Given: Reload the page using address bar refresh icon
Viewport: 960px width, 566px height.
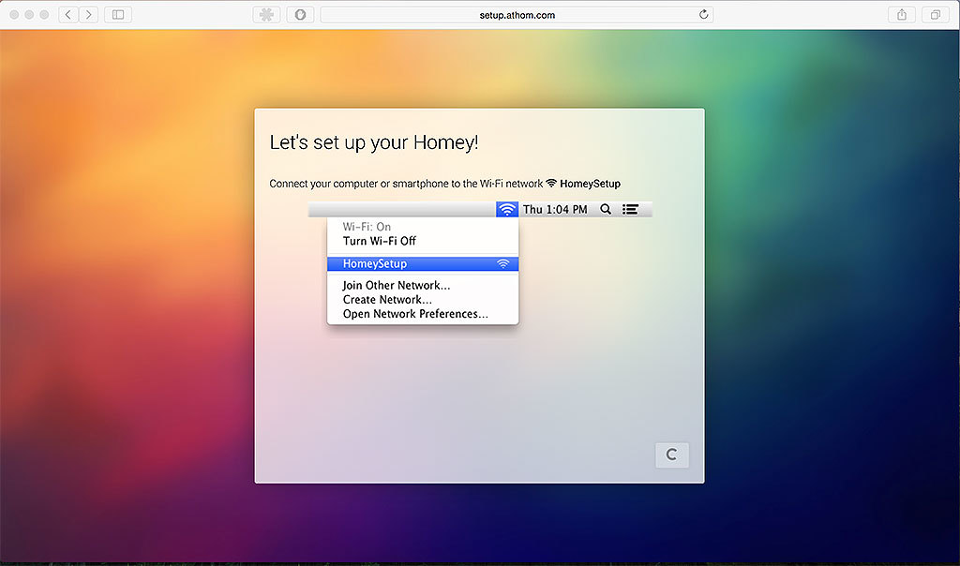Looking at the screenshot, I should click(x=703, y=15).
